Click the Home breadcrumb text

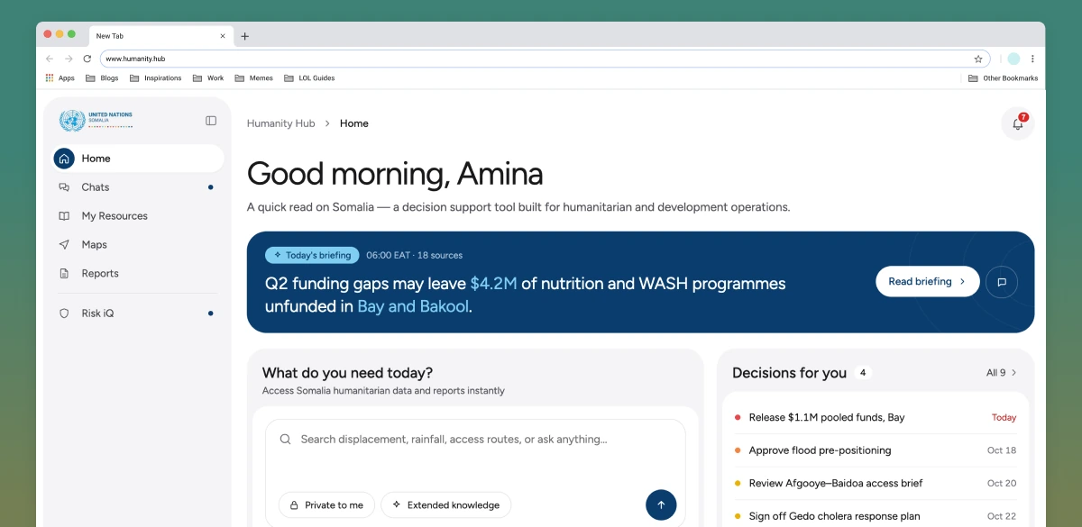[354, 123]
